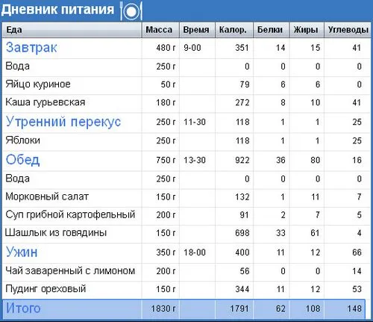The image size is (373, 322).
Task: Select the Вода entry under Завтрак
Action: click(x=17, y=66)
